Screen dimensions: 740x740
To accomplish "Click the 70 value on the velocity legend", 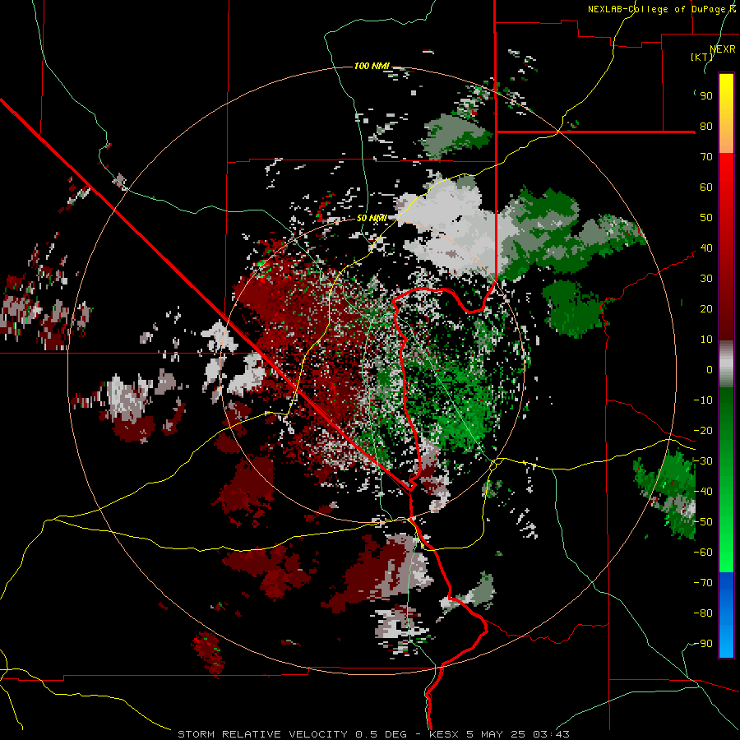I will click(706, 157).
